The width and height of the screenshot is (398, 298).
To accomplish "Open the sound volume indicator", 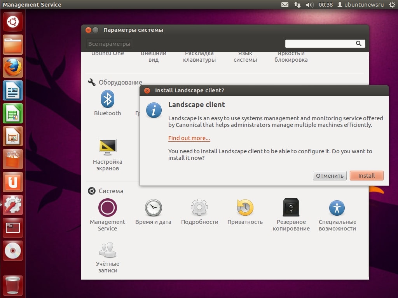I will point(310,5).
